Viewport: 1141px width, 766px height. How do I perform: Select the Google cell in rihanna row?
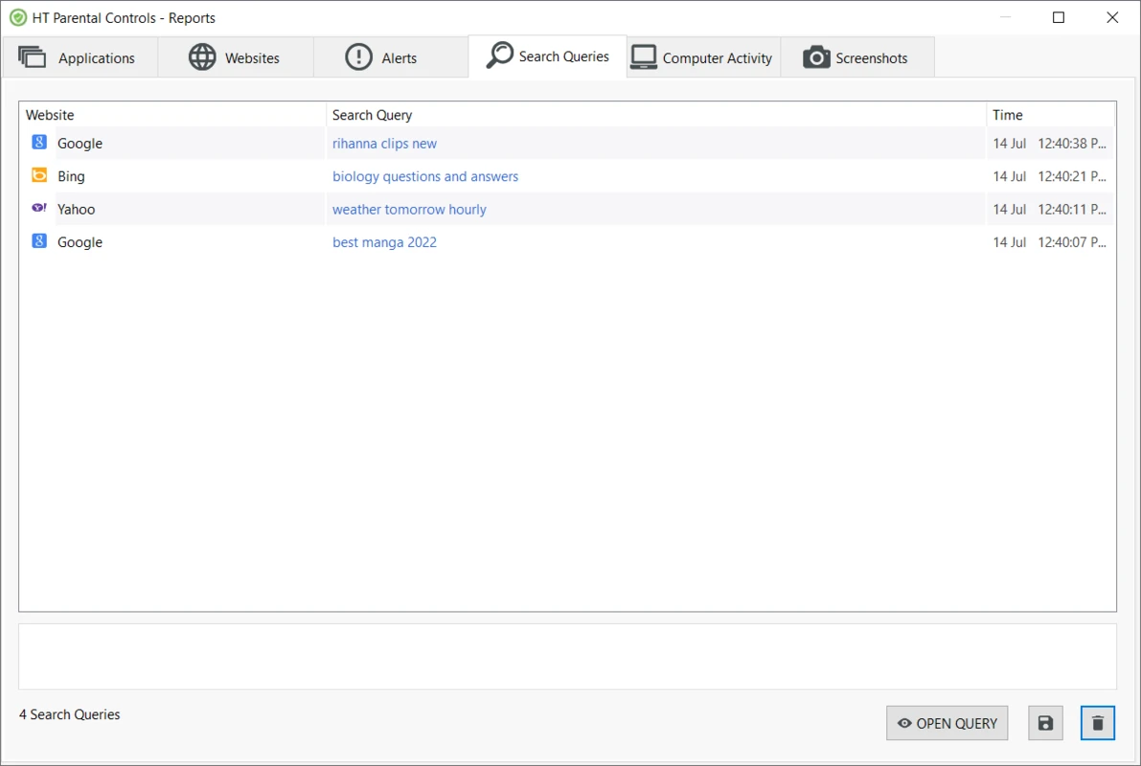click(80, 144)
